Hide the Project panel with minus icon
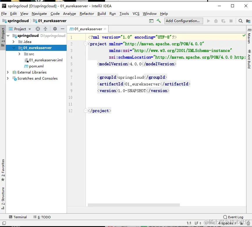 pos(62,29)
